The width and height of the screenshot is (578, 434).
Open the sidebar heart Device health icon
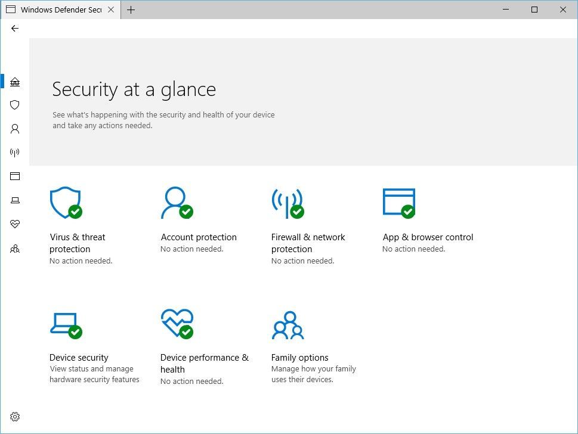tap(15, 224)
